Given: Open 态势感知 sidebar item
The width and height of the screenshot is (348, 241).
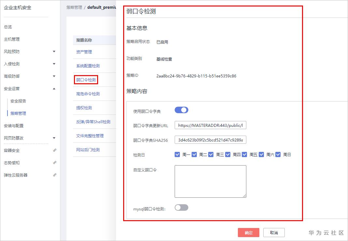Looking at the screenshot, I should point(12,163).
